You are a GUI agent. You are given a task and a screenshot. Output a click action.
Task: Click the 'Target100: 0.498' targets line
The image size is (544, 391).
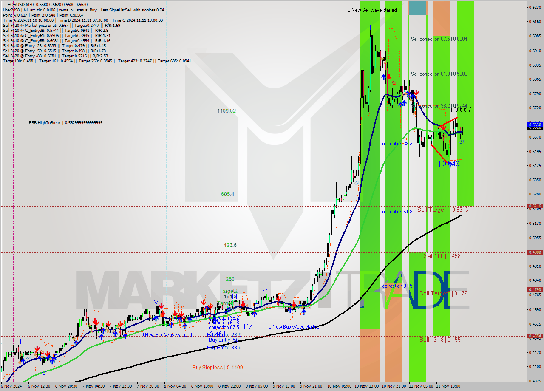[97, 61]
